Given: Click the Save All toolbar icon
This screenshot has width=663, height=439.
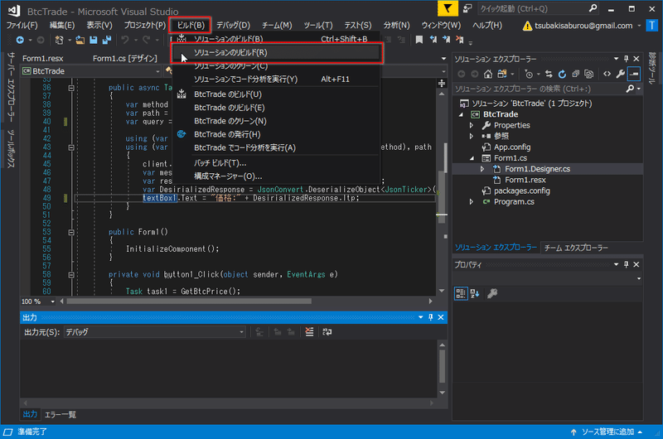Looking at the screenshot, I should pos(107,40).
